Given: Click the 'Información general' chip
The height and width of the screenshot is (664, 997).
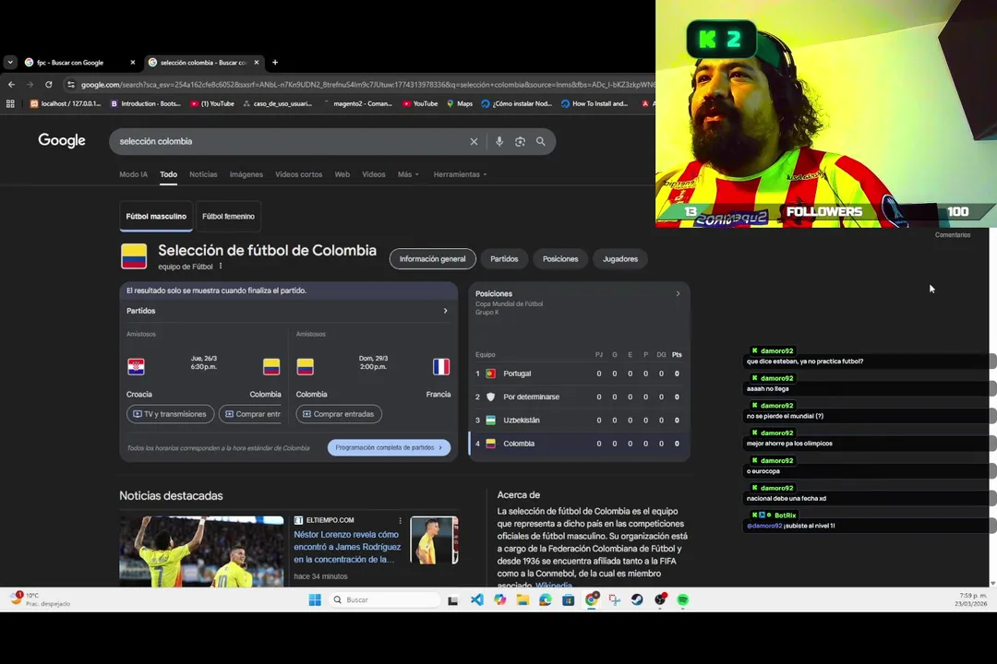Looking at the screenshot, I should click(x=432, y=258).
